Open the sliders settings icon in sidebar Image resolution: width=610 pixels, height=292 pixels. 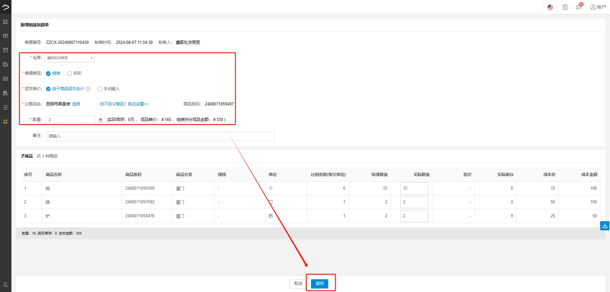coord(5,107)
